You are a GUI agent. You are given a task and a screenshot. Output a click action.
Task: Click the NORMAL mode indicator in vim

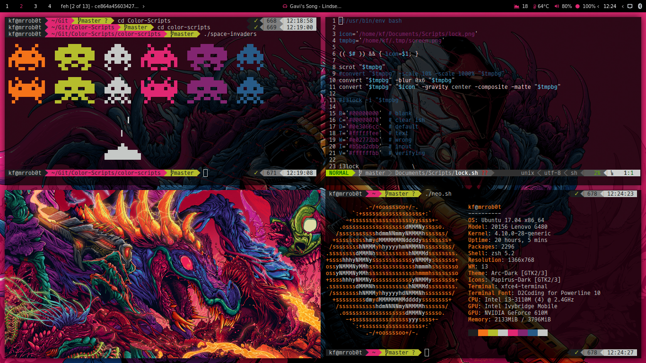coord(338,173)
